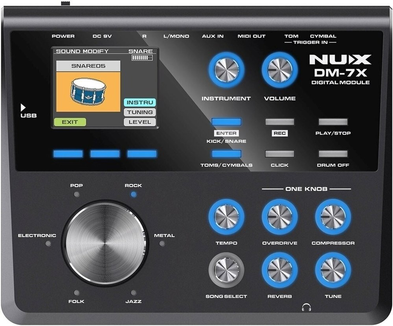Click the POWER label
The height and width of the screenshot is (326, 393).
pyautogui.click(x=63, y=36)
